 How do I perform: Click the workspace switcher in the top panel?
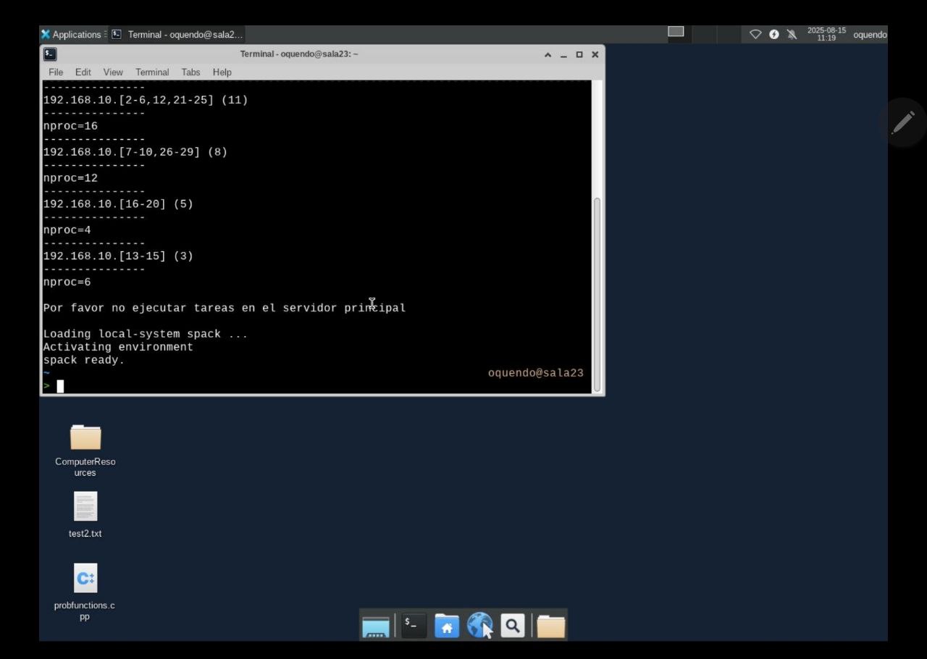(x=676, y=32)
